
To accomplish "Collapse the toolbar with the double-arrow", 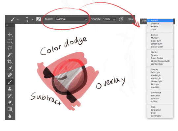I will 7,25.
